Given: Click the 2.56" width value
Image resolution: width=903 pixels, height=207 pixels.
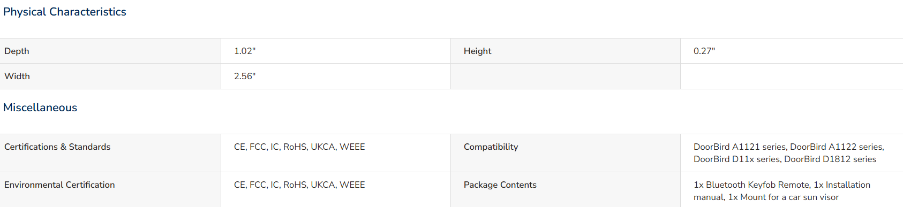Looking at the screenshot, I should pyautogui.click(x=245, y=76).
